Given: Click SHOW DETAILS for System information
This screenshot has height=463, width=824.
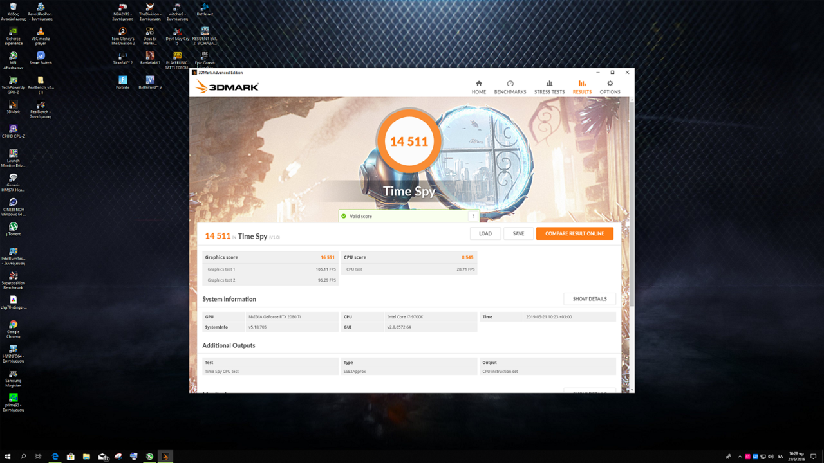Looking at the screenshot, I should [590, 299].
